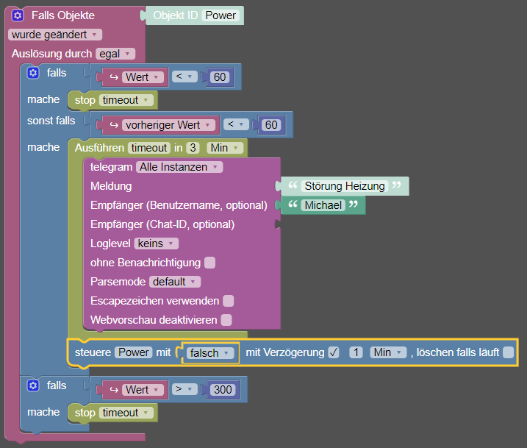Open Wert dropdown in condition with 300
The height and width of the screenshot is (448, 527).
click(x=143, y=390)
